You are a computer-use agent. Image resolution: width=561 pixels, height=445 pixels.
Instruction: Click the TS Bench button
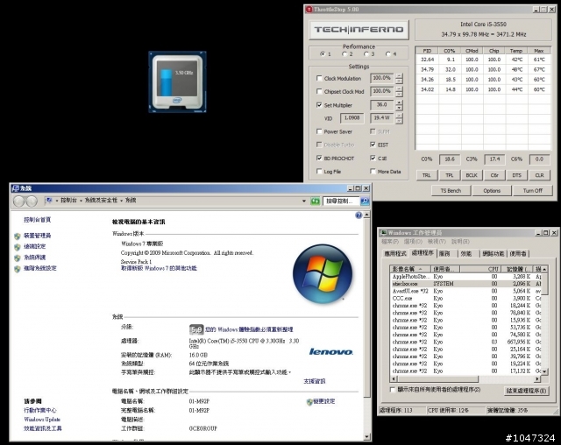[451, 191]
